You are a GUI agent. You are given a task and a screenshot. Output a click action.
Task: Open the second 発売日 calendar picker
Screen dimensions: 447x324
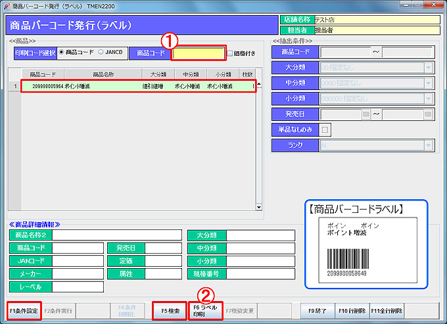[427, 114]
